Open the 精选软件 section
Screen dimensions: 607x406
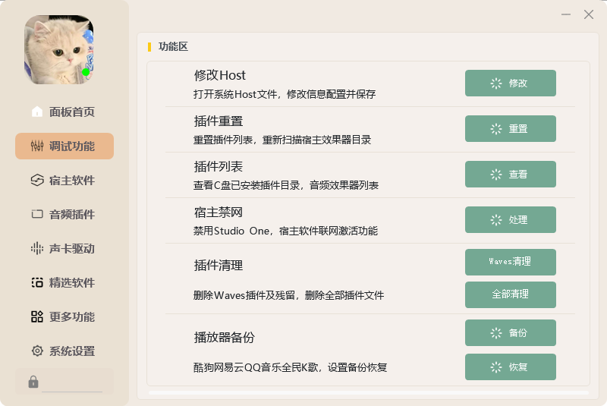64,282
